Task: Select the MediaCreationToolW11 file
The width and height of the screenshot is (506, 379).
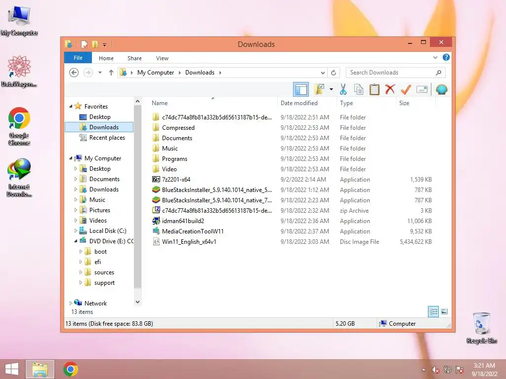Action: click(x=193, y=231)
